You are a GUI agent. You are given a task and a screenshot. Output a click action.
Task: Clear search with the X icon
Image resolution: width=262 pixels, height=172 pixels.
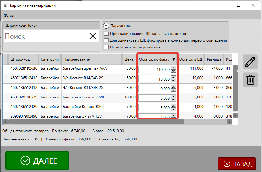click(x=93, y=36)
